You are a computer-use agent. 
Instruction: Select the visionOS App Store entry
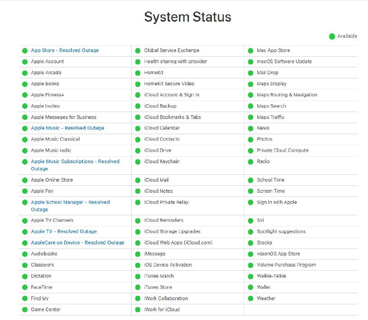(279, 254)
